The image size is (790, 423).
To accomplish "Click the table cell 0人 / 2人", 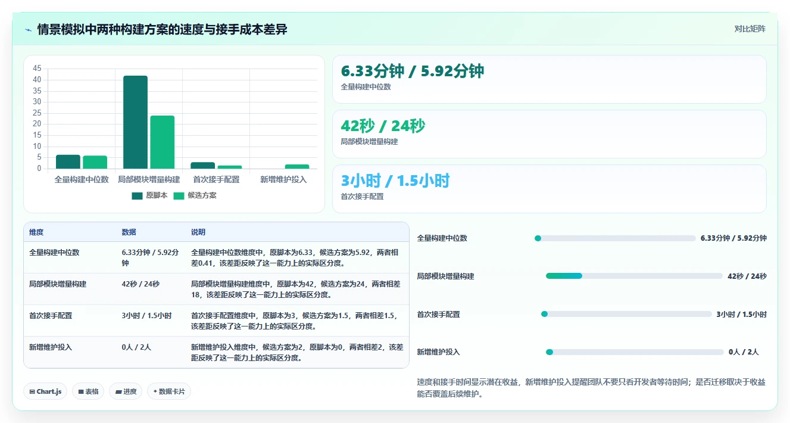I will tap(137, 347).
